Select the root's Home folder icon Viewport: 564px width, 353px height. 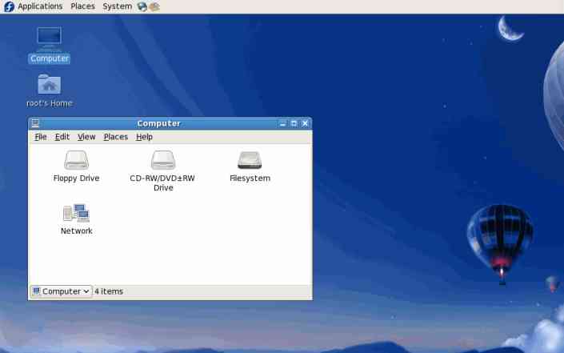pyautogui.click(x=50, y=84)
